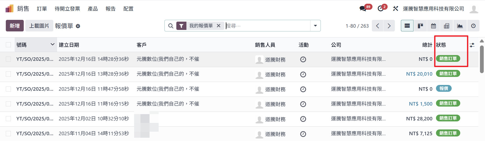Open the 報價單 gear settings icon

click(78, 26)
